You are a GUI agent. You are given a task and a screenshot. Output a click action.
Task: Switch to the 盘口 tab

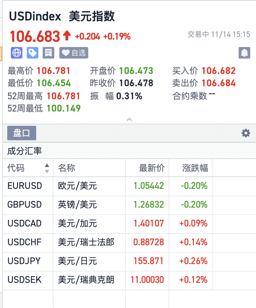tap(22, 133)
